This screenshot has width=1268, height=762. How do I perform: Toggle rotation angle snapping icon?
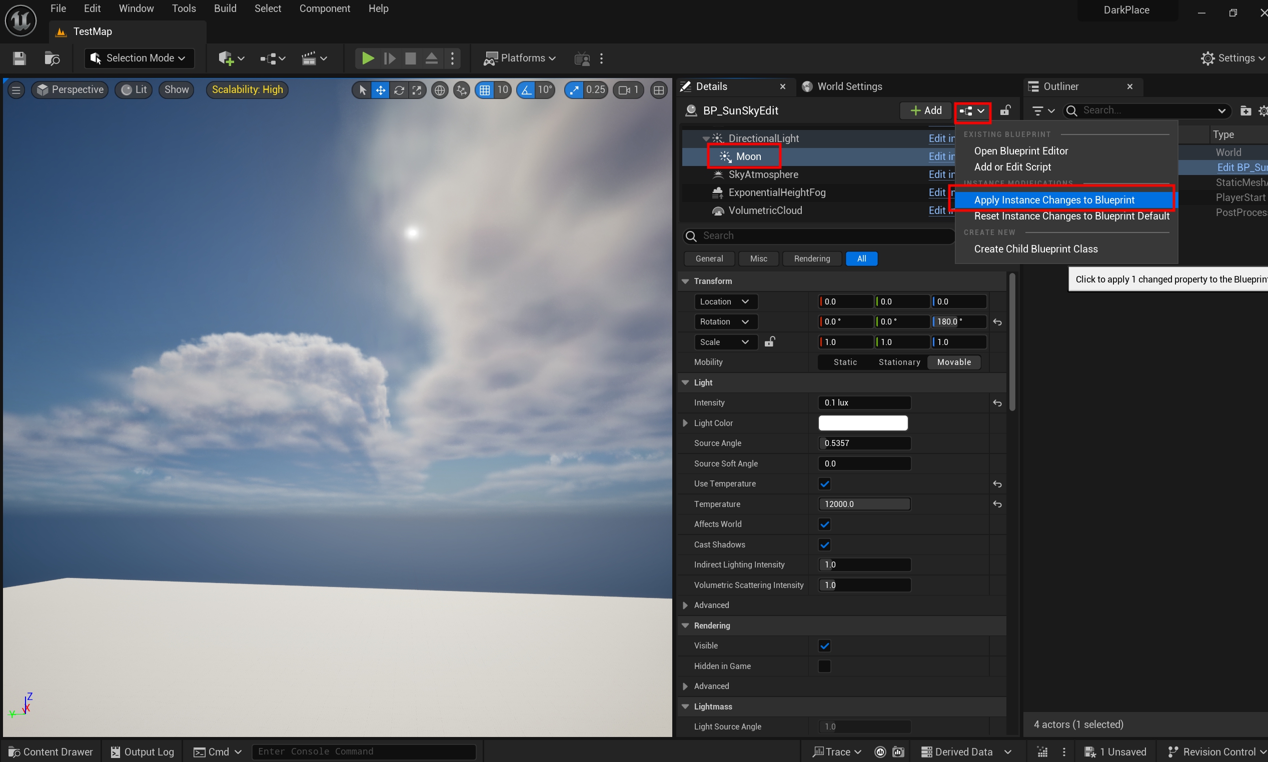point(526,90)
